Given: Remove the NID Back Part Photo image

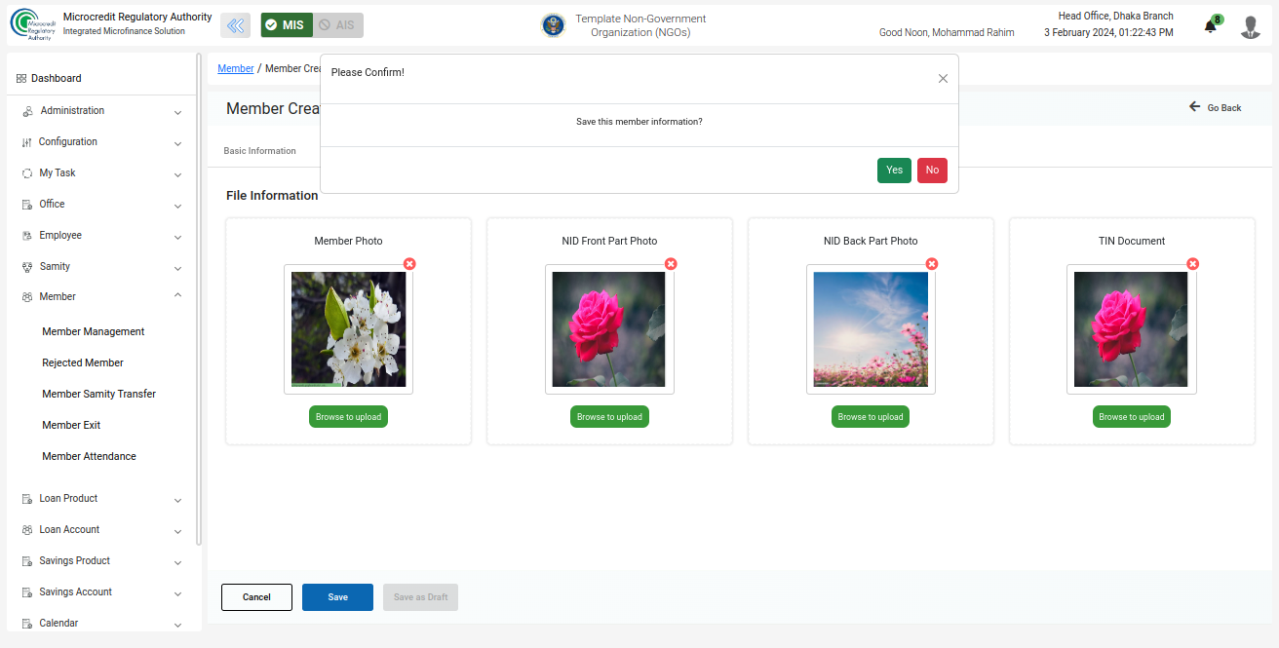Looking at the screenshot, I should [x=932, y=264].
